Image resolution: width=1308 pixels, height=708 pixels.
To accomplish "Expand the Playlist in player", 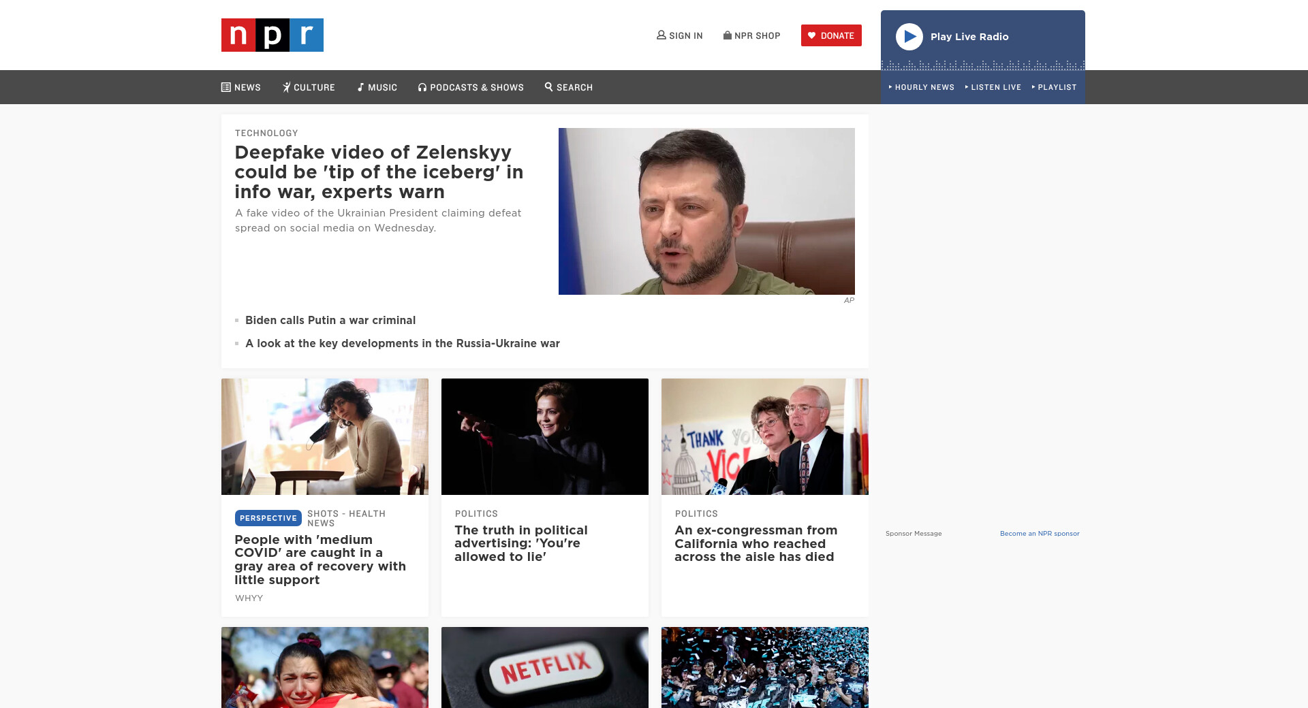I will pos(1054,87).
